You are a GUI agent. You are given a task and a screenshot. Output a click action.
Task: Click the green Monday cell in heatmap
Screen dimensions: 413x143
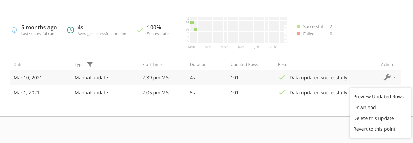click(x=192, y=22)
